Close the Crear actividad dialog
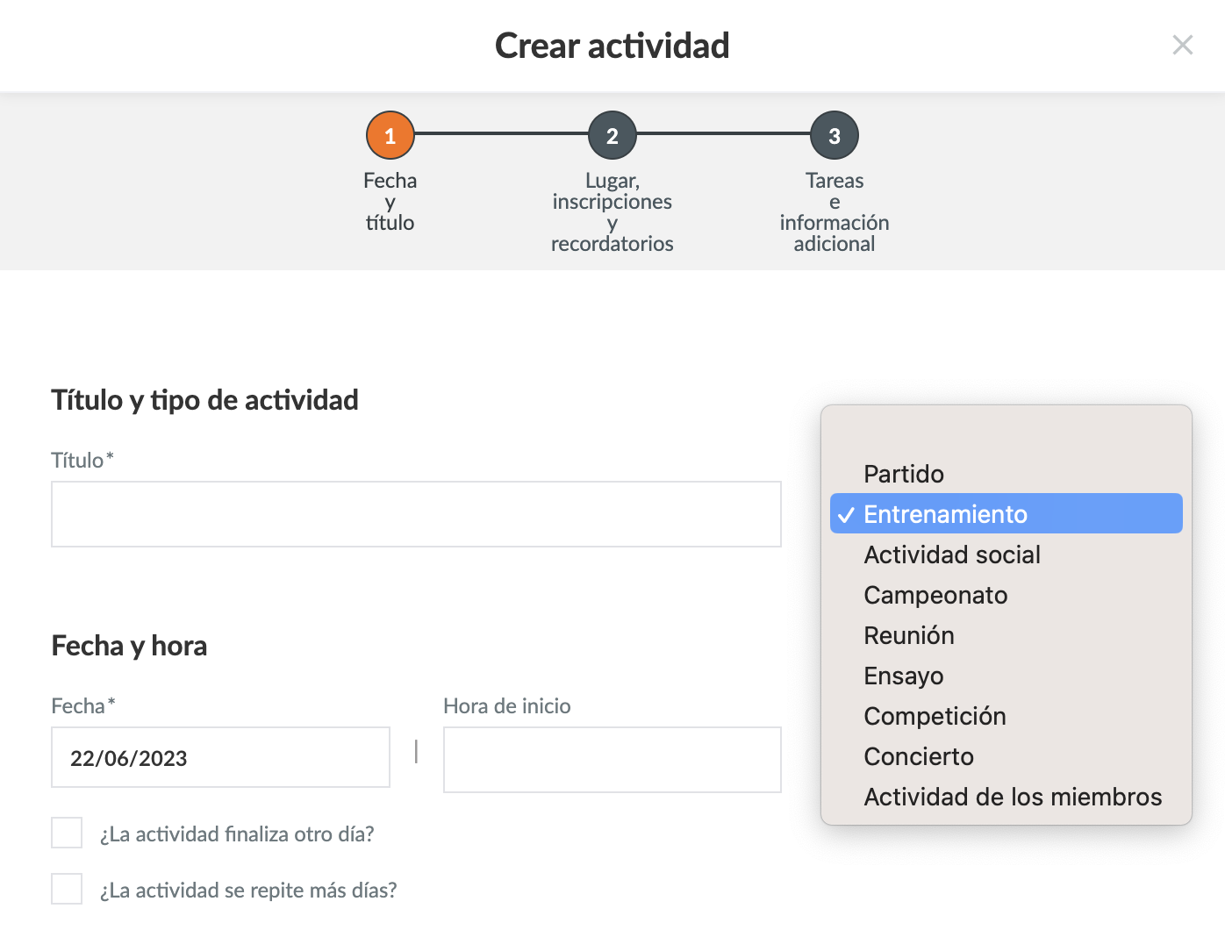The image size is (1225, 930). click(1182, 46)
